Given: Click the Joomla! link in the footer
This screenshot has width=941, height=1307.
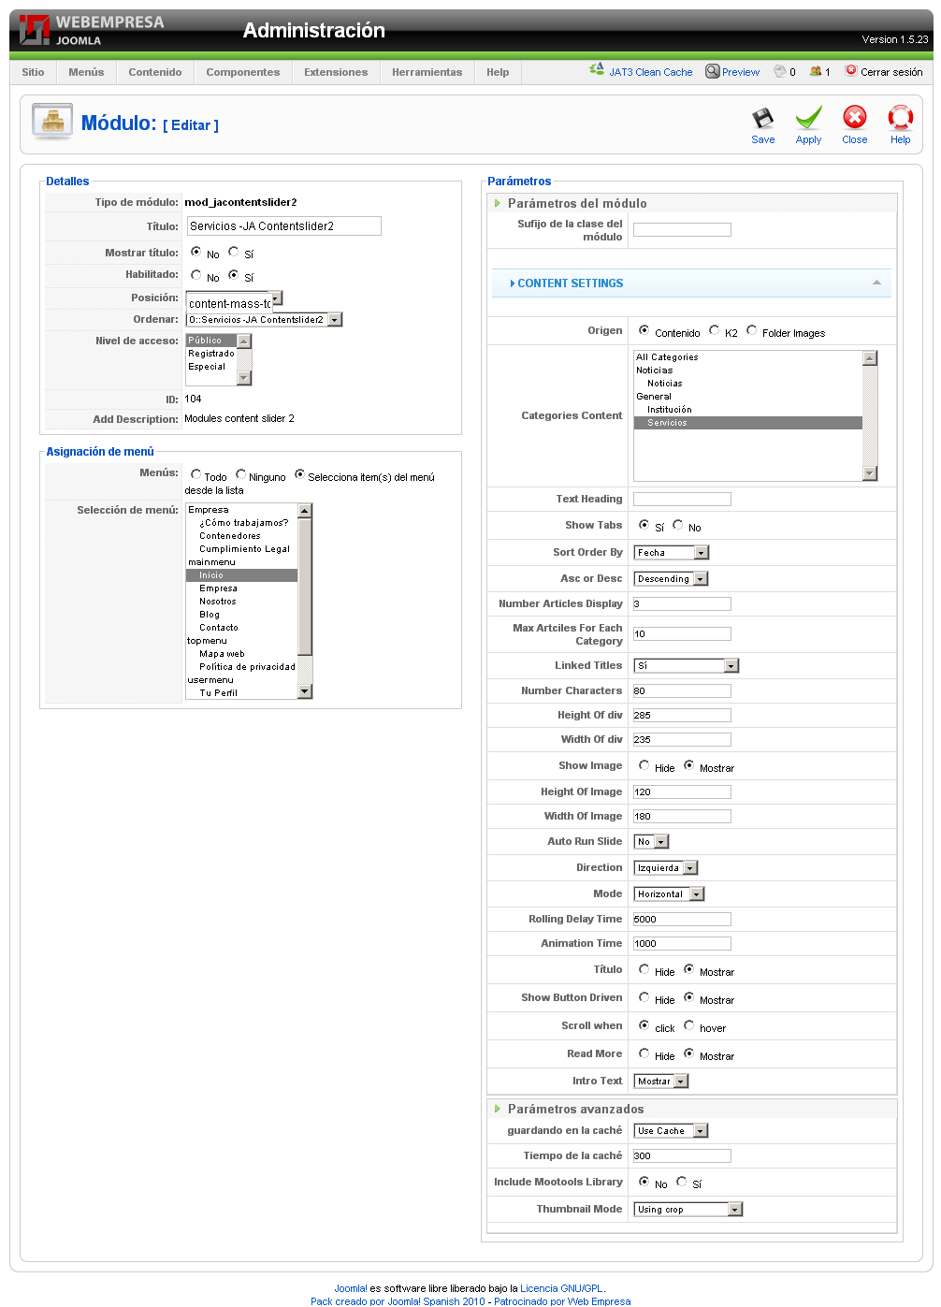Looking at the screenshot, I should (x=351, y=1288).
